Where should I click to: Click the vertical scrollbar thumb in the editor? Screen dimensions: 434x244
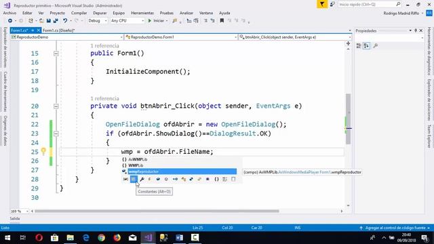click(x=348, y=119)
